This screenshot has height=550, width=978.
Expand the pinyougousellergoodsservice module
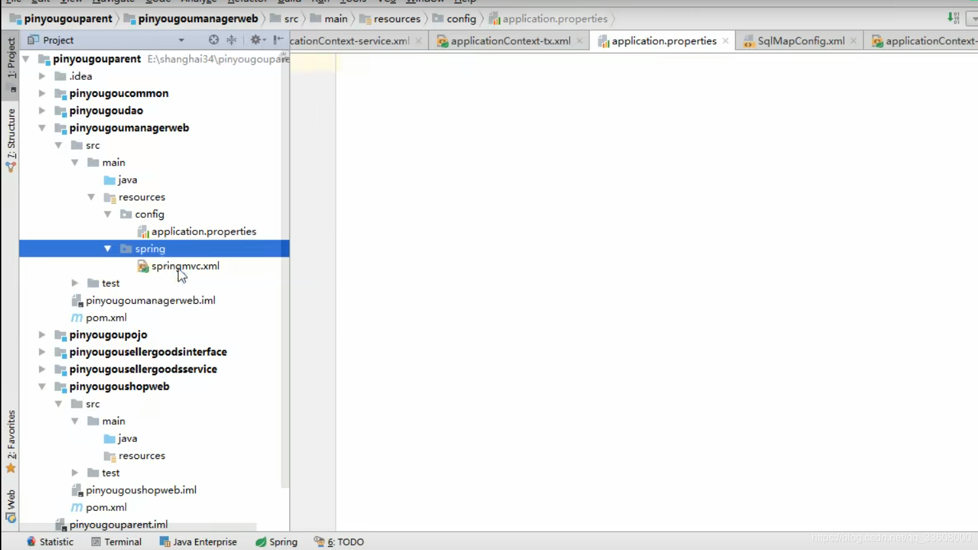point(42,369)
